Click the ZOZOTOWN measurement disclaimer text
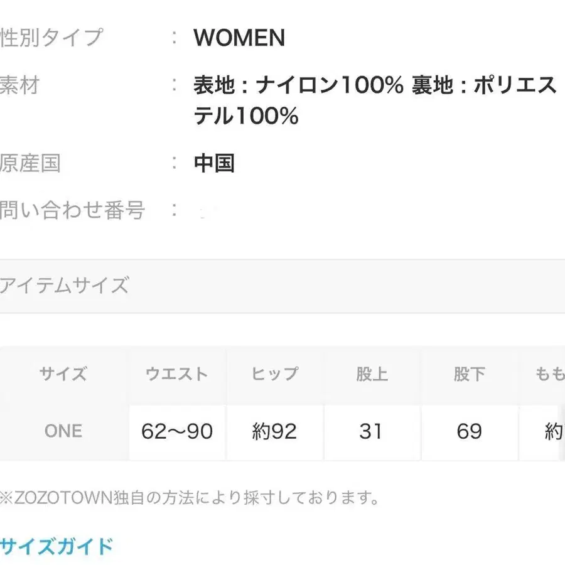 (x=188, y=499)
